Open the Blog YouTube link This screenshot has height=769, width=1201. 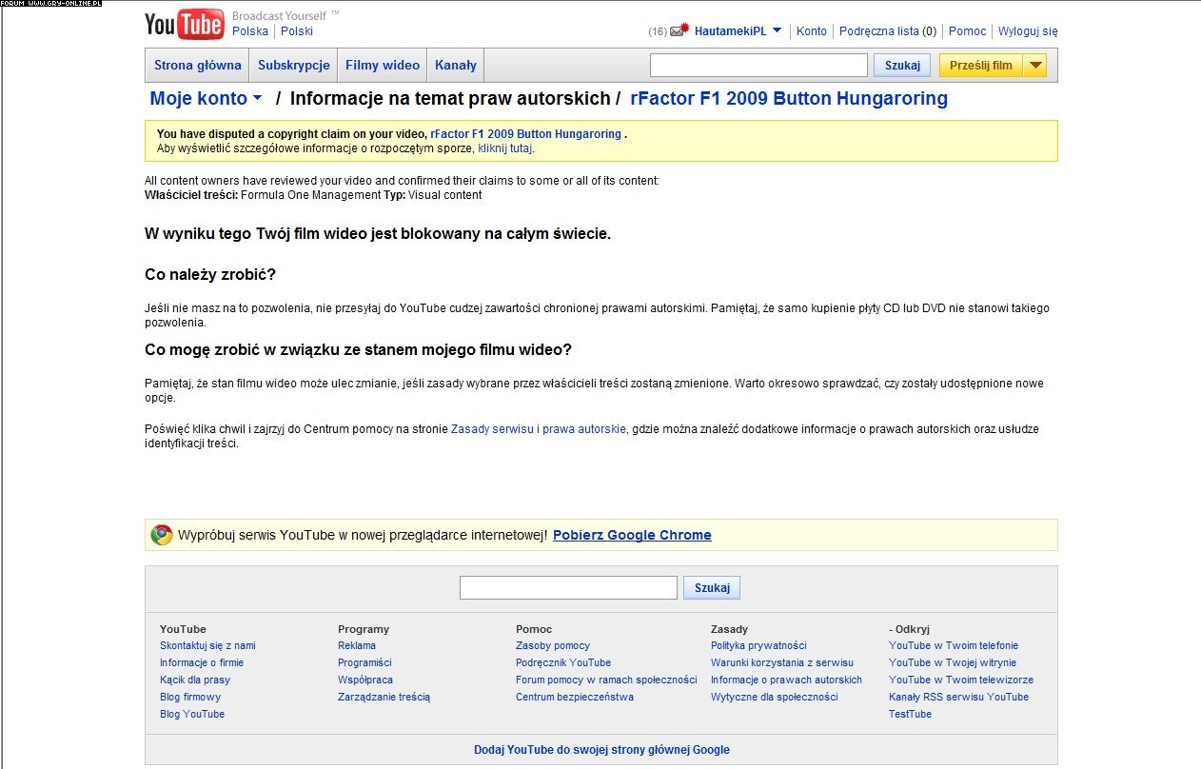[x=192, y=714]
